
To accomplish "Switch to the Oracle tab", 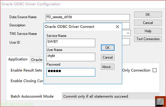I will (x=37, y=60).
